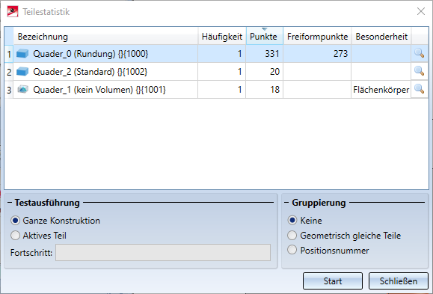Click the Schließen button
Screen dimensions: 433x294
coord(398,281)
